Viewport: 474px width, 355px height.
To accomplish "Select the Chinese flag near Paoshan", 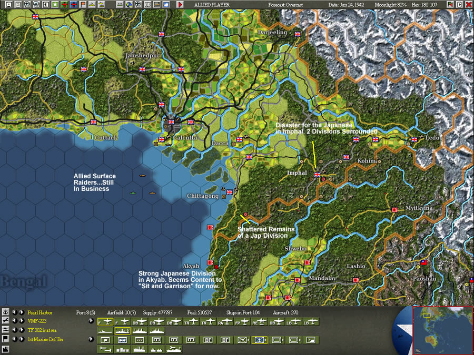I will [x=424, y=262].
